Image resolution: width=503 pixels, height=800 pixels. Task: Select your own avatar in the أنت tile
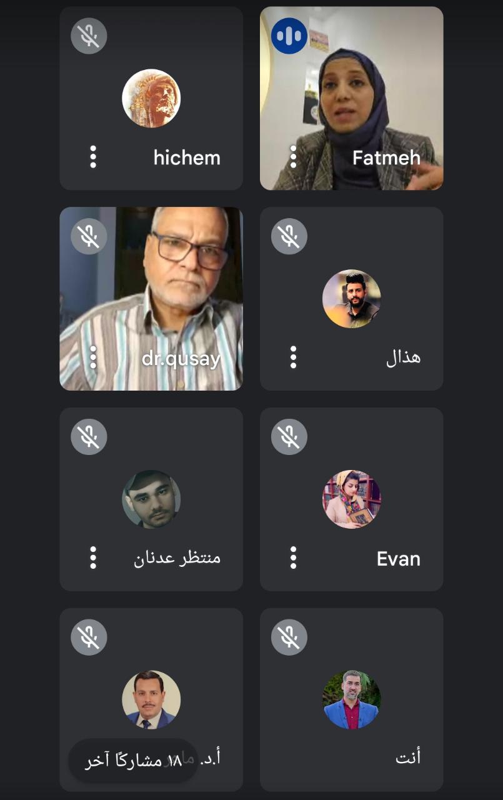coord(352,700)
